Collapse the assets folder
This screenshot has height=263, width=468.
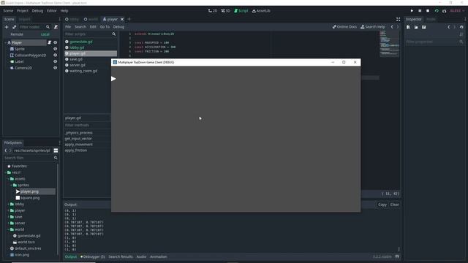tap(8, 179)
